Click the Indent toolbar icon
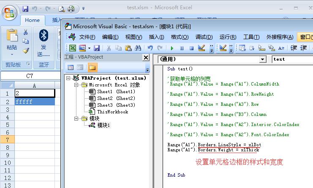Viewport: 313px width, 188px height. (x=294, y=48)
